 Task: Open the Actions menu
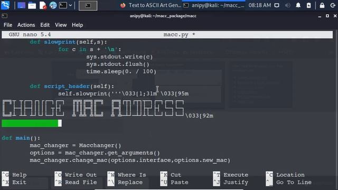pyautogui.click(x=26, y=25)
